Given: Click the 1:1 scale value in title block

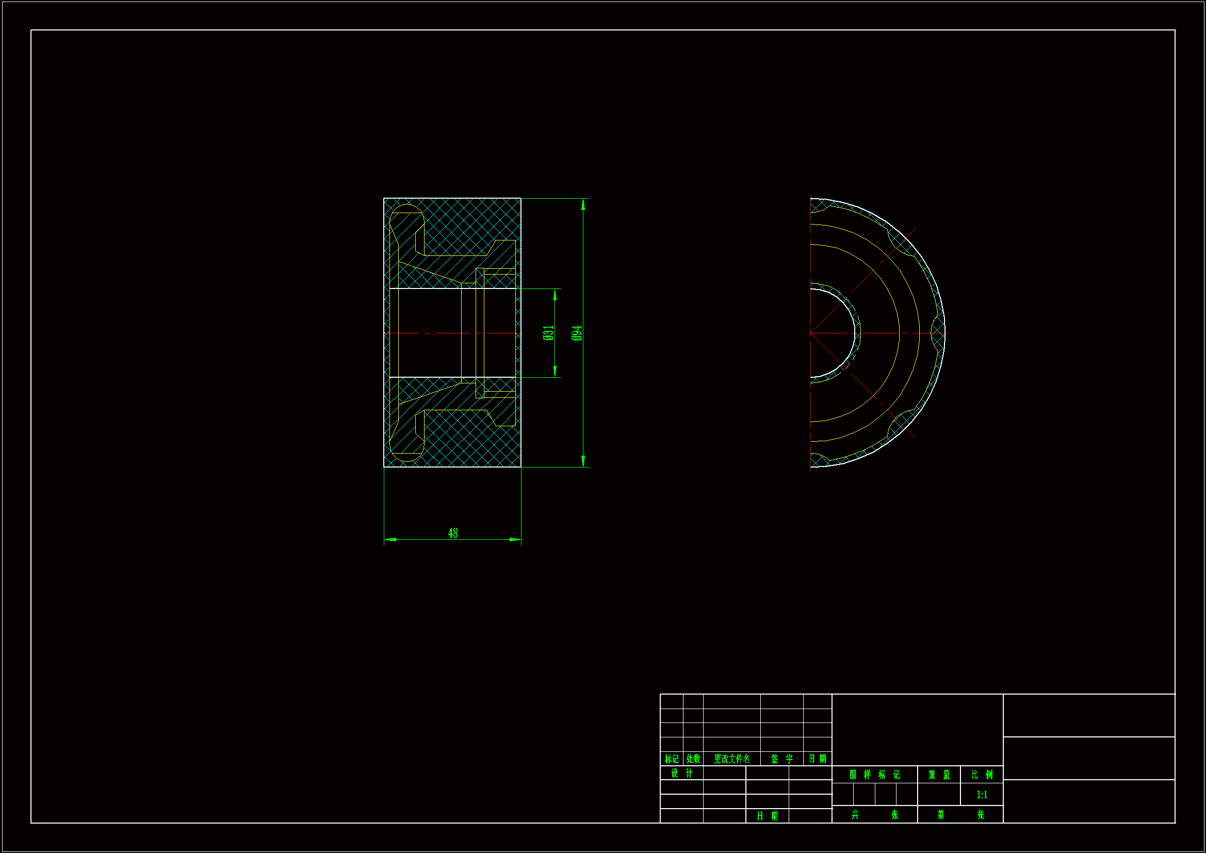Looking at the screenshot, I should [982, 795].
